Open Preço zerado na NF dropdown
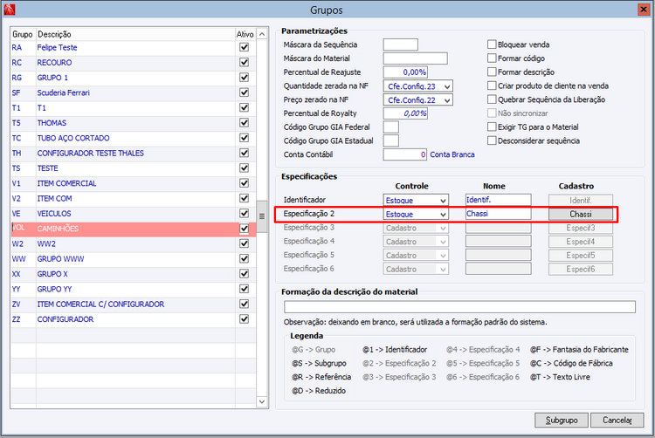Screen dimensions: 655x438 (447, 100)
